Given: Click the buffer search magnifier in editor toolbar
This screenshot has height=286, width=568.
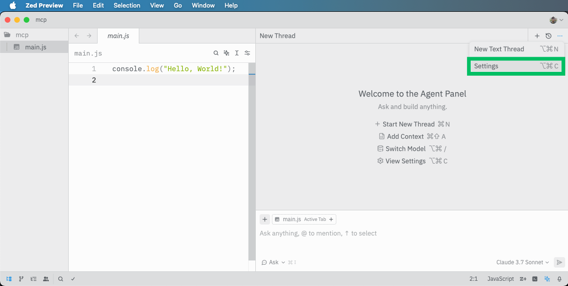Looking at the screenshot, I should click(x=216, y=53).
